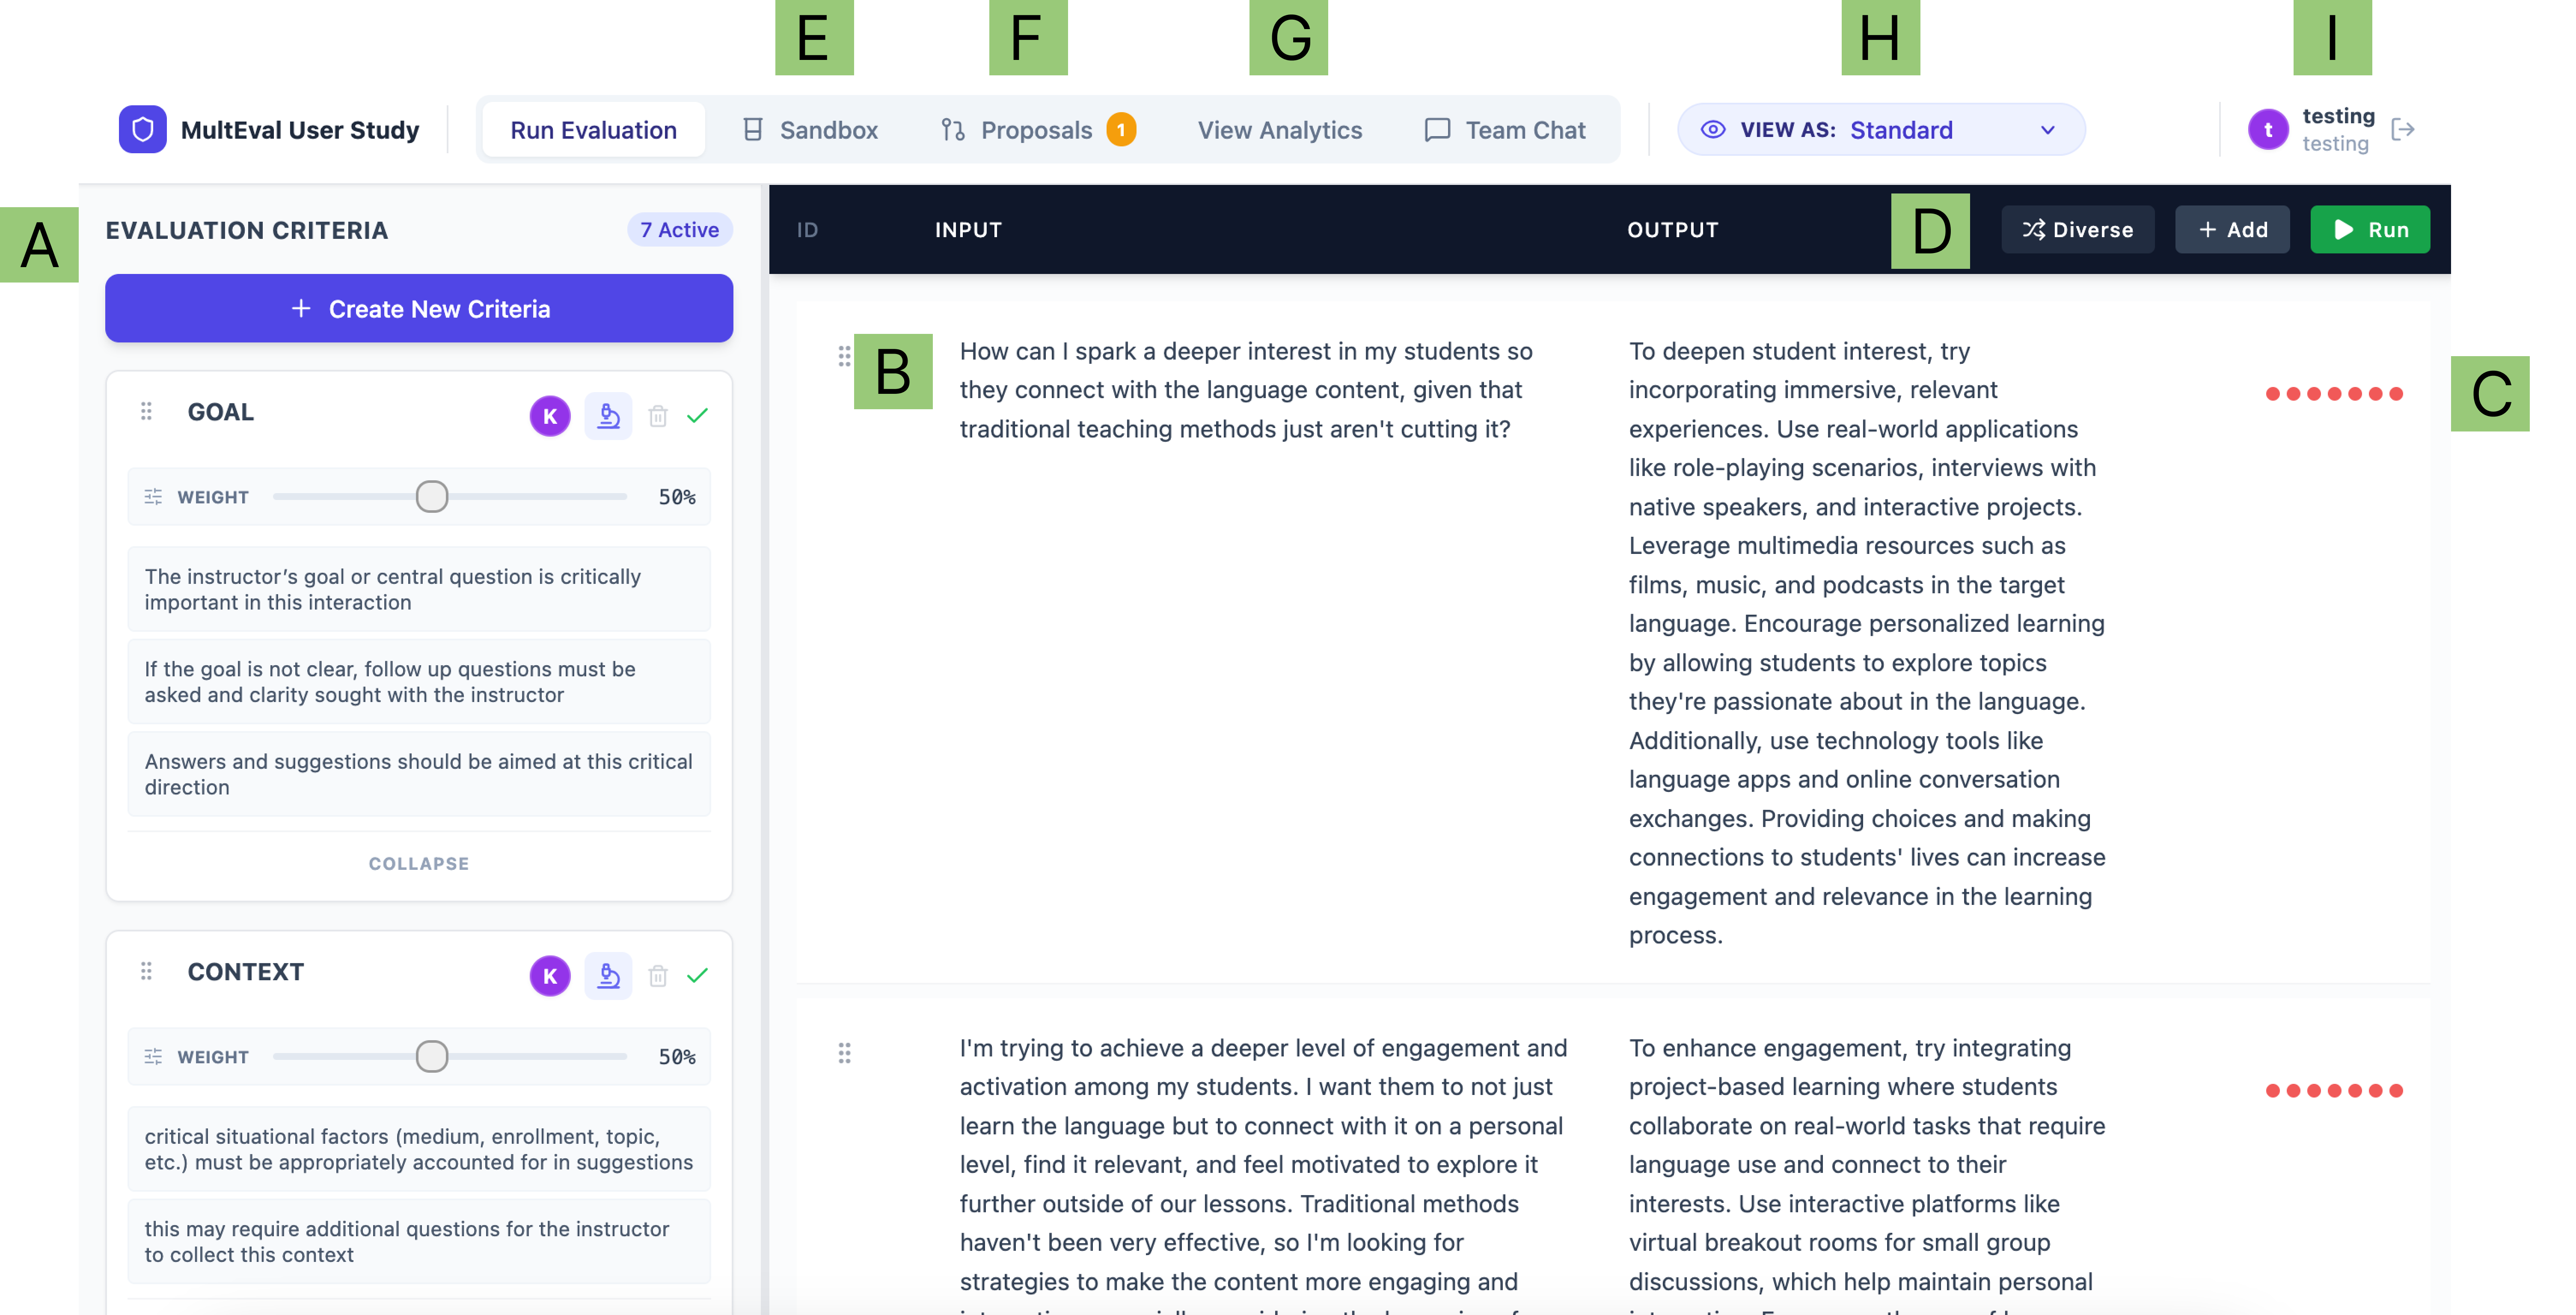Click the second input about deeper engagement
Screen dimensions: 2576x1315
pos(1265,1175)
